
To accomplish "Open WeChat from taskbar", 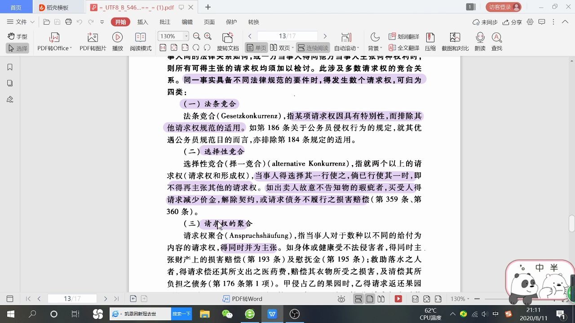I will coord(227,314).
